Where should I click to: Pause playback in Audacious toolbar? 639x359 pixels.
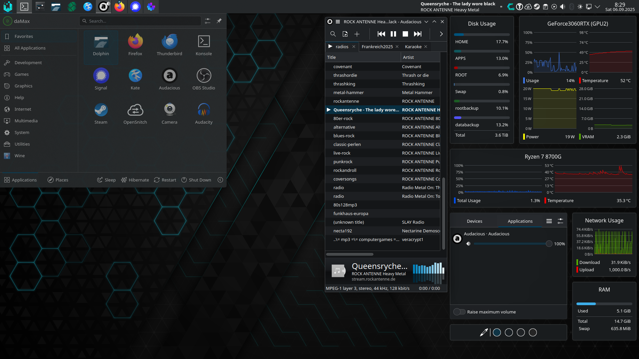[393, 34]
